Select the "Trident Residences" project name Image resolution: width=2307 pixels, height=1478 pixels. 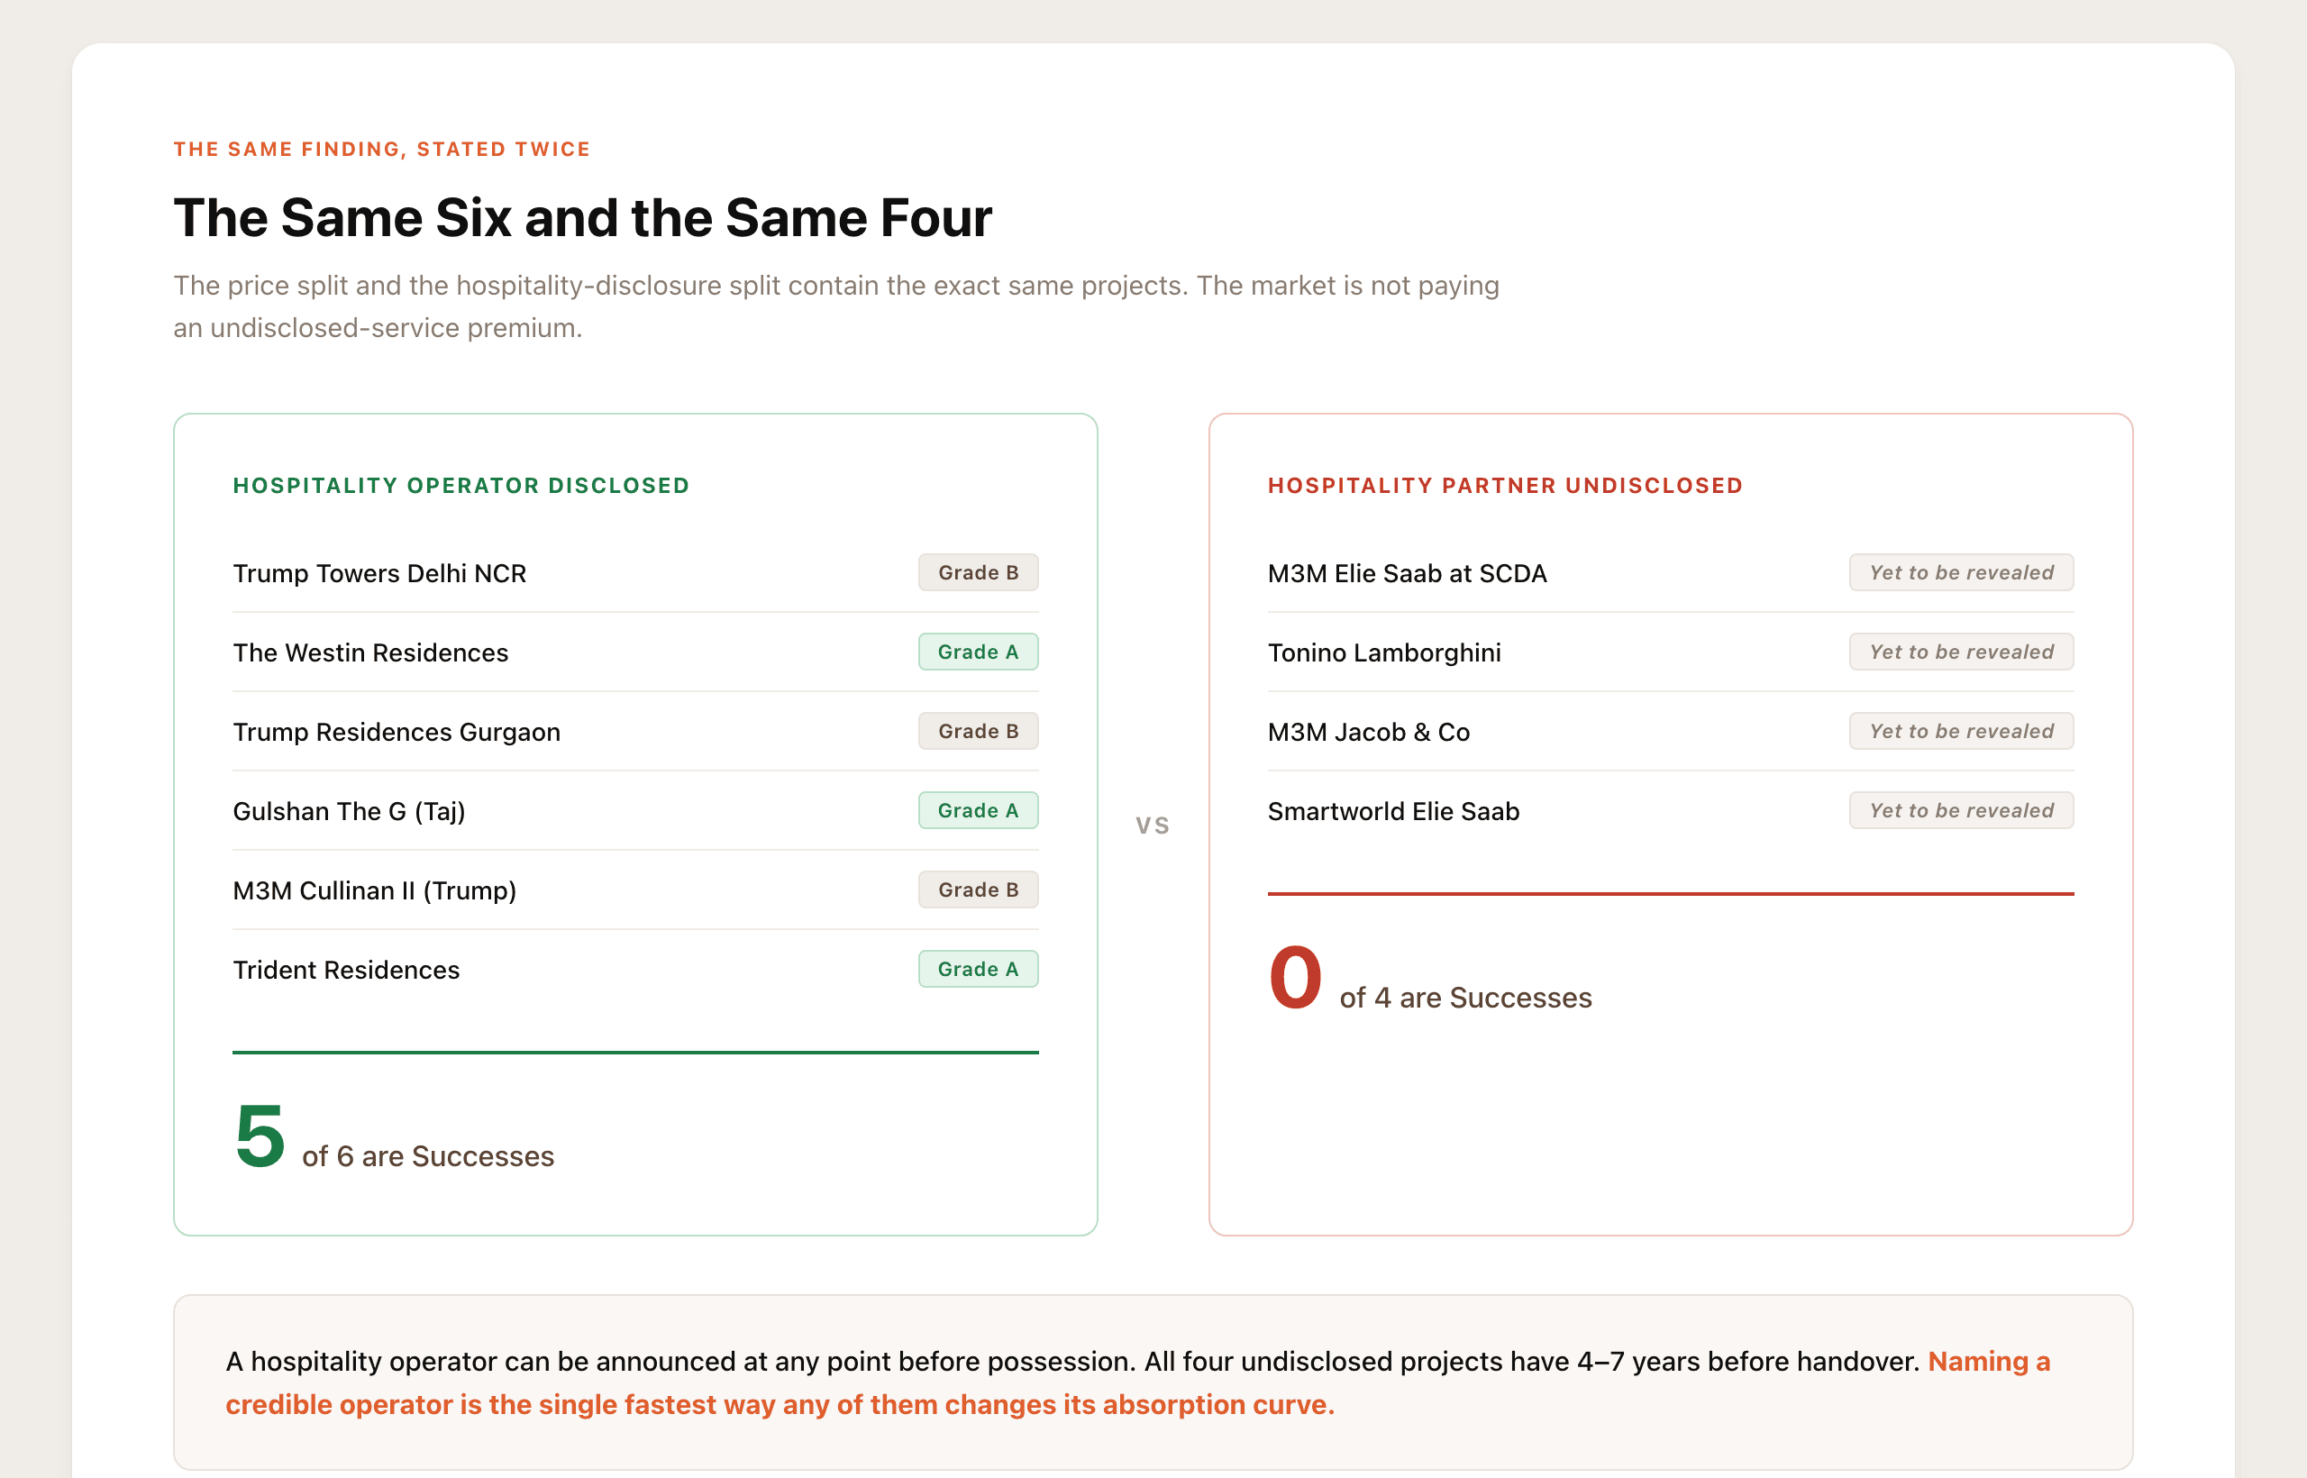346,971
